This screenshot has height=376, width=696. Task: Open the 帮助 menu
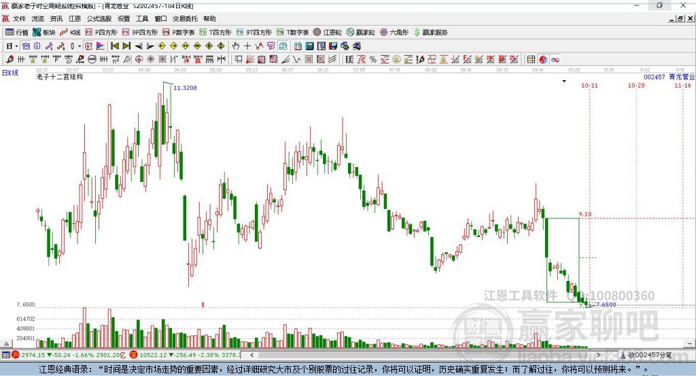[x=209, y=18]
